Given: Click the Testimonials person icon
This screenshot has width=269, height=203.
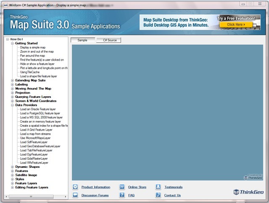Looking at the screenshot, I should tap(158, 187).
